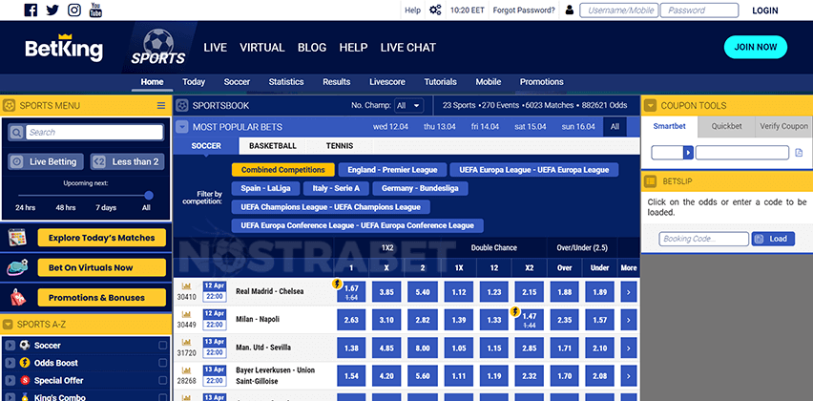Expand the Odds Boost entry arrow
The image size is (813, 401).
pyautogui.click(x=10, y=363)
